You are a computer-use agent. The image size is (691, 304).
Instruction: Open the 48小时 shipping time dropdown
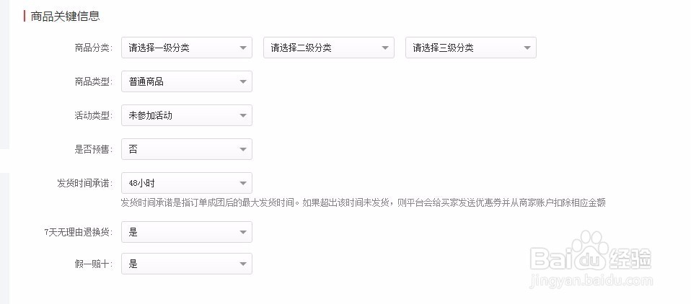186,183
